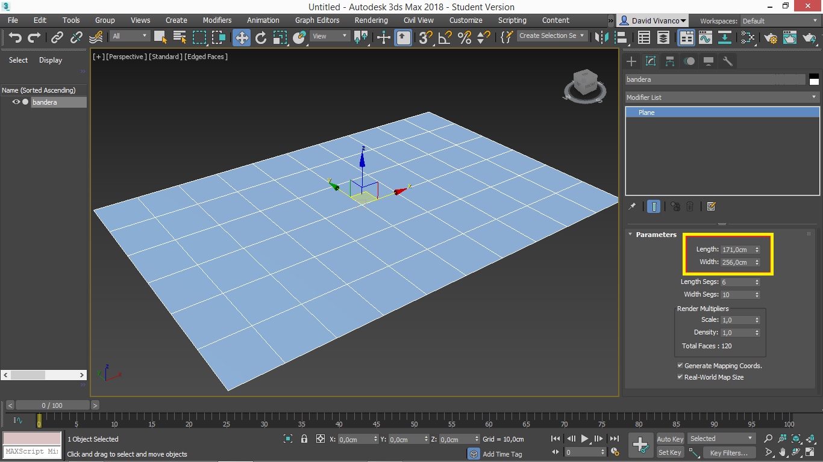This screenshot has height=462, width=823.
Task: Open the Animation menu
Action: (263, 20)
